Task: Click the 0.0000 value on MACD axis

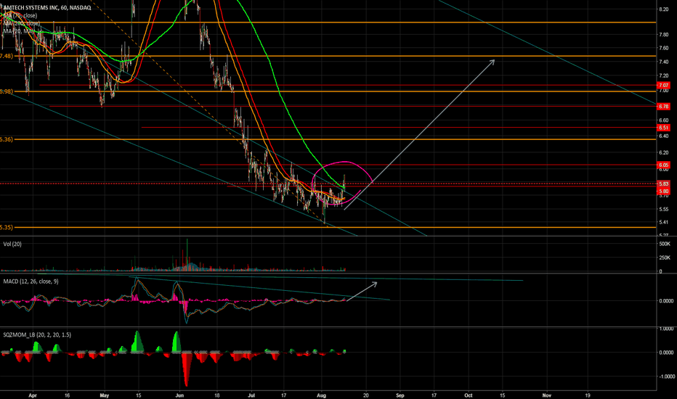Action: tap(667, 301)
